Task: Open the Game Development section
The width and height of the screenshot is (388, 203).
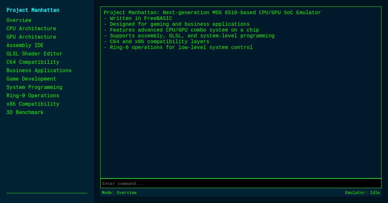Action: click(31, 79)
